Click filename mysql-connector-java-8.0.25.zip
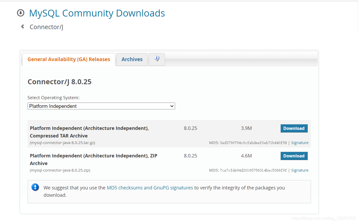The height and width of the screenshot is (223, 358). coord(60,170)
